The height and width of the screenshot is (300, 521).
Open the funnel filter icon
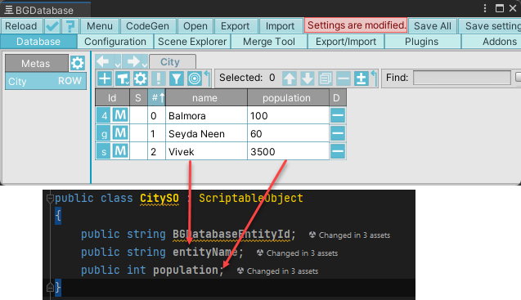click(176, 78)
